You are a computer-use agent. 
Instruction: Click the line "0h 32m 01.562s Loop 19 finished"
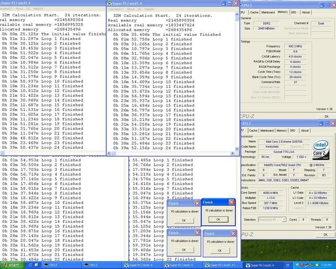pyautogui.click(x=43, y=245)
